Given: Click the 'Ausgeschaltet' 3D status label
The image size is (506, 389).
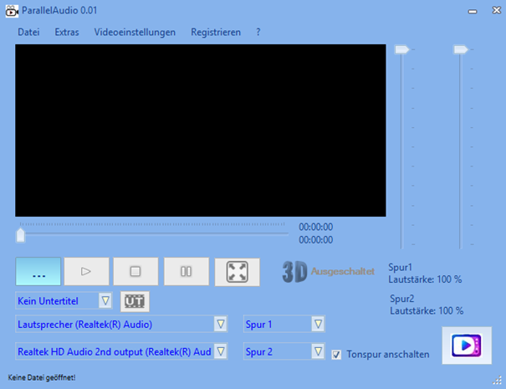Looking at the screenshot, I should click(343, 272).
